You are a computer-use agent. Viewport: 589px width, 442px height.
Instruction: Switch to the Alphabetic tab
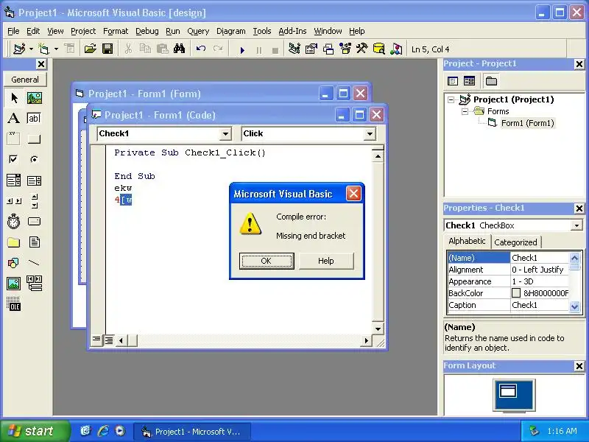coord(467,241)
